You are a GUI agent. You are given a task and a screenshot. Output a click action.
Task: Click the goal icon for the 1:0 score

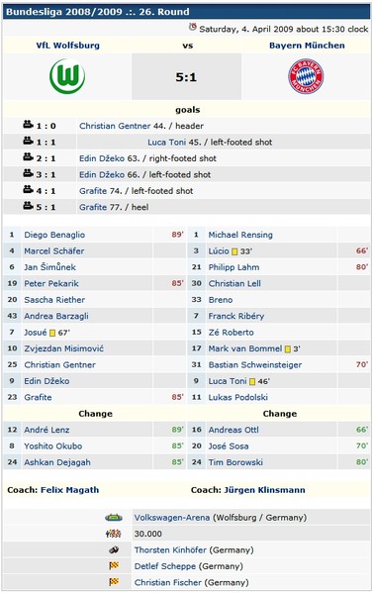pyautogui.click(x=29, y=124)
